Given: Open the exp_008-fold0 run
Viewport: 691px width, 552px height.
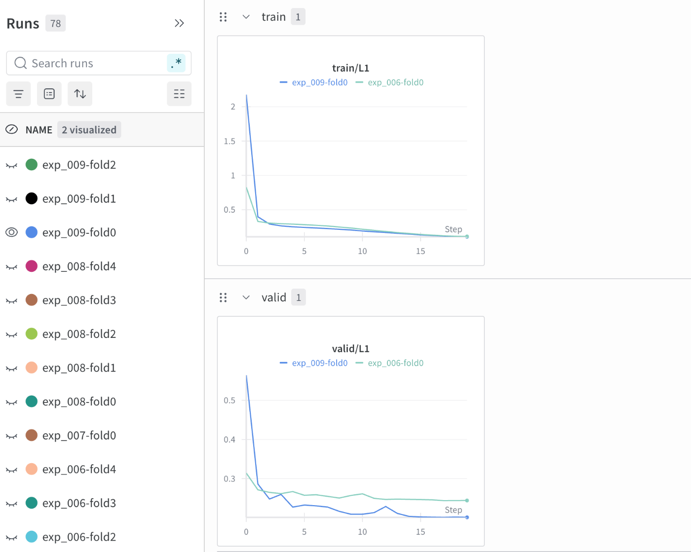Looking at the screenshot, I should tap(79, 402).
